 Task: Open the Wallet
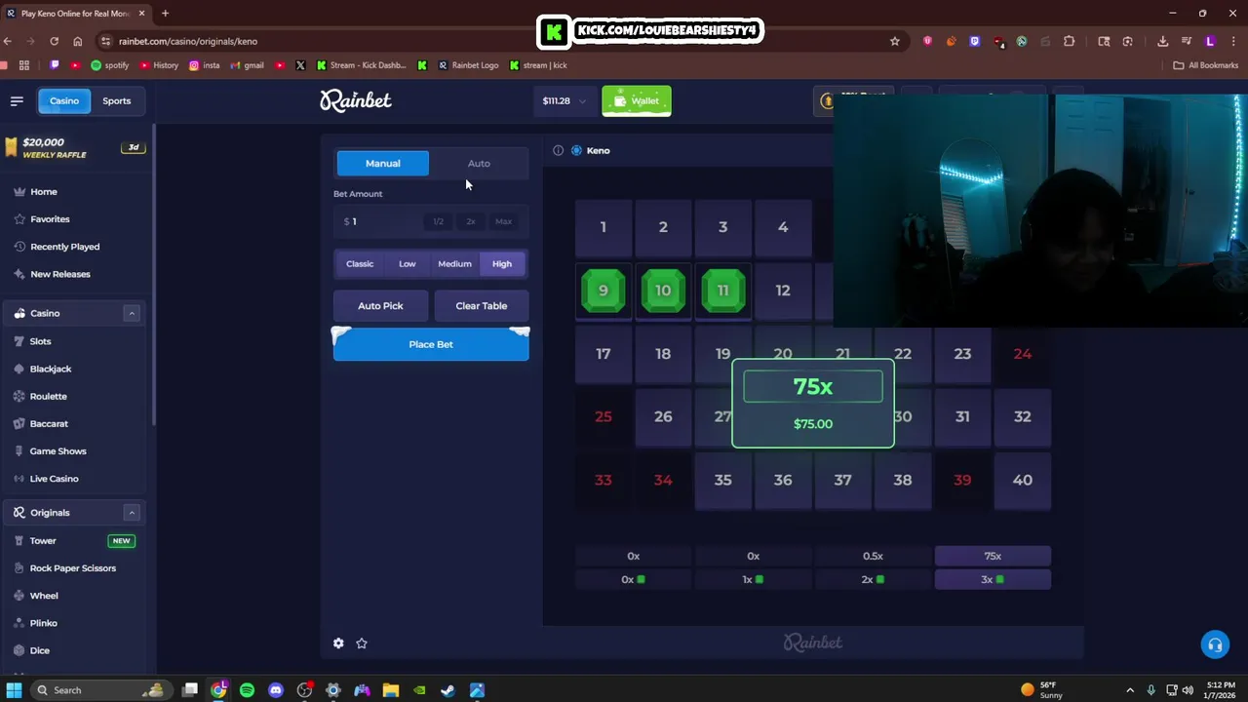(637, 100)
